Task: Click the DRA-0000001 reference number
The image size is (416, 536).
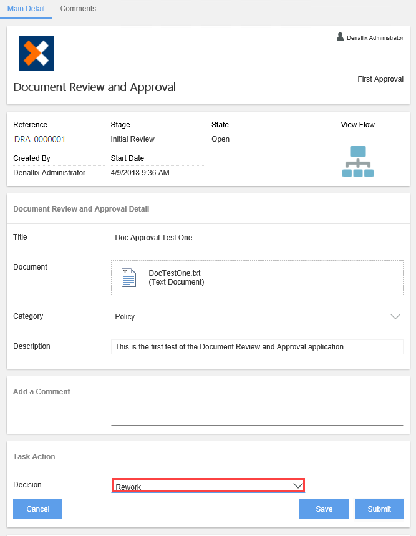Action: [40, 139]
